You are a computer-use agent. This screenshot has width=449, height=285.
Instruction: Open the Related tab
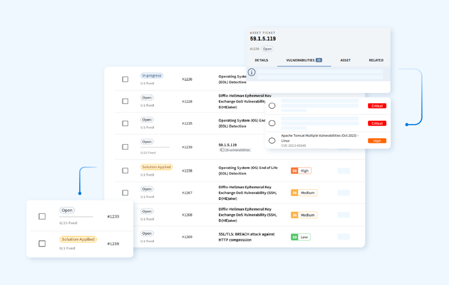[x=376, y=60]
